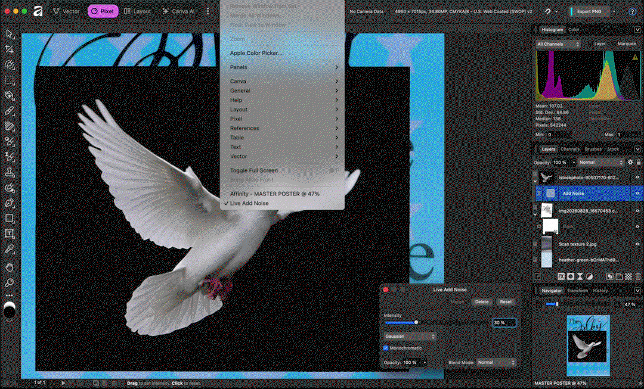Screen dimensions: 644x389
Task: Toggle visibility of Scan texture 2.jpg layer
Action: click(x=637, y=244)
